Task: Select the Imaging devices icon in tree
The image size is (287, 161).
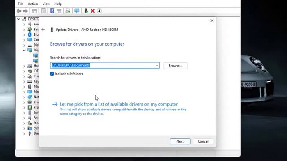Action: pos(30,76)
